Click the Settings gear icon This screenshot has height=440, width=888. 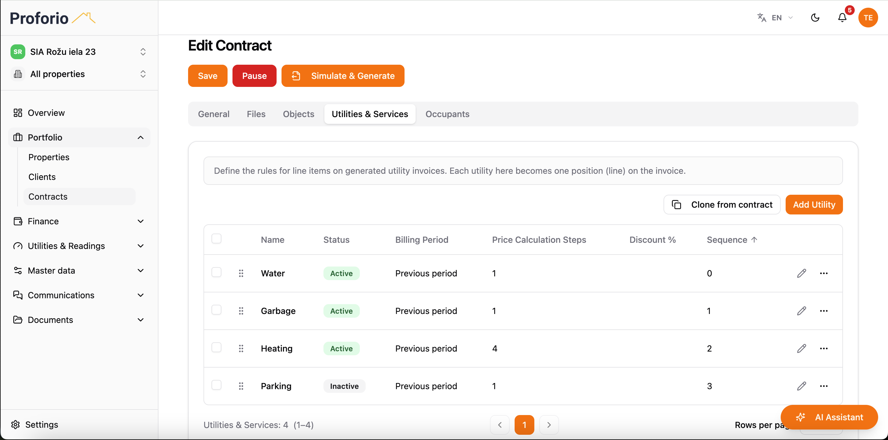15,425
